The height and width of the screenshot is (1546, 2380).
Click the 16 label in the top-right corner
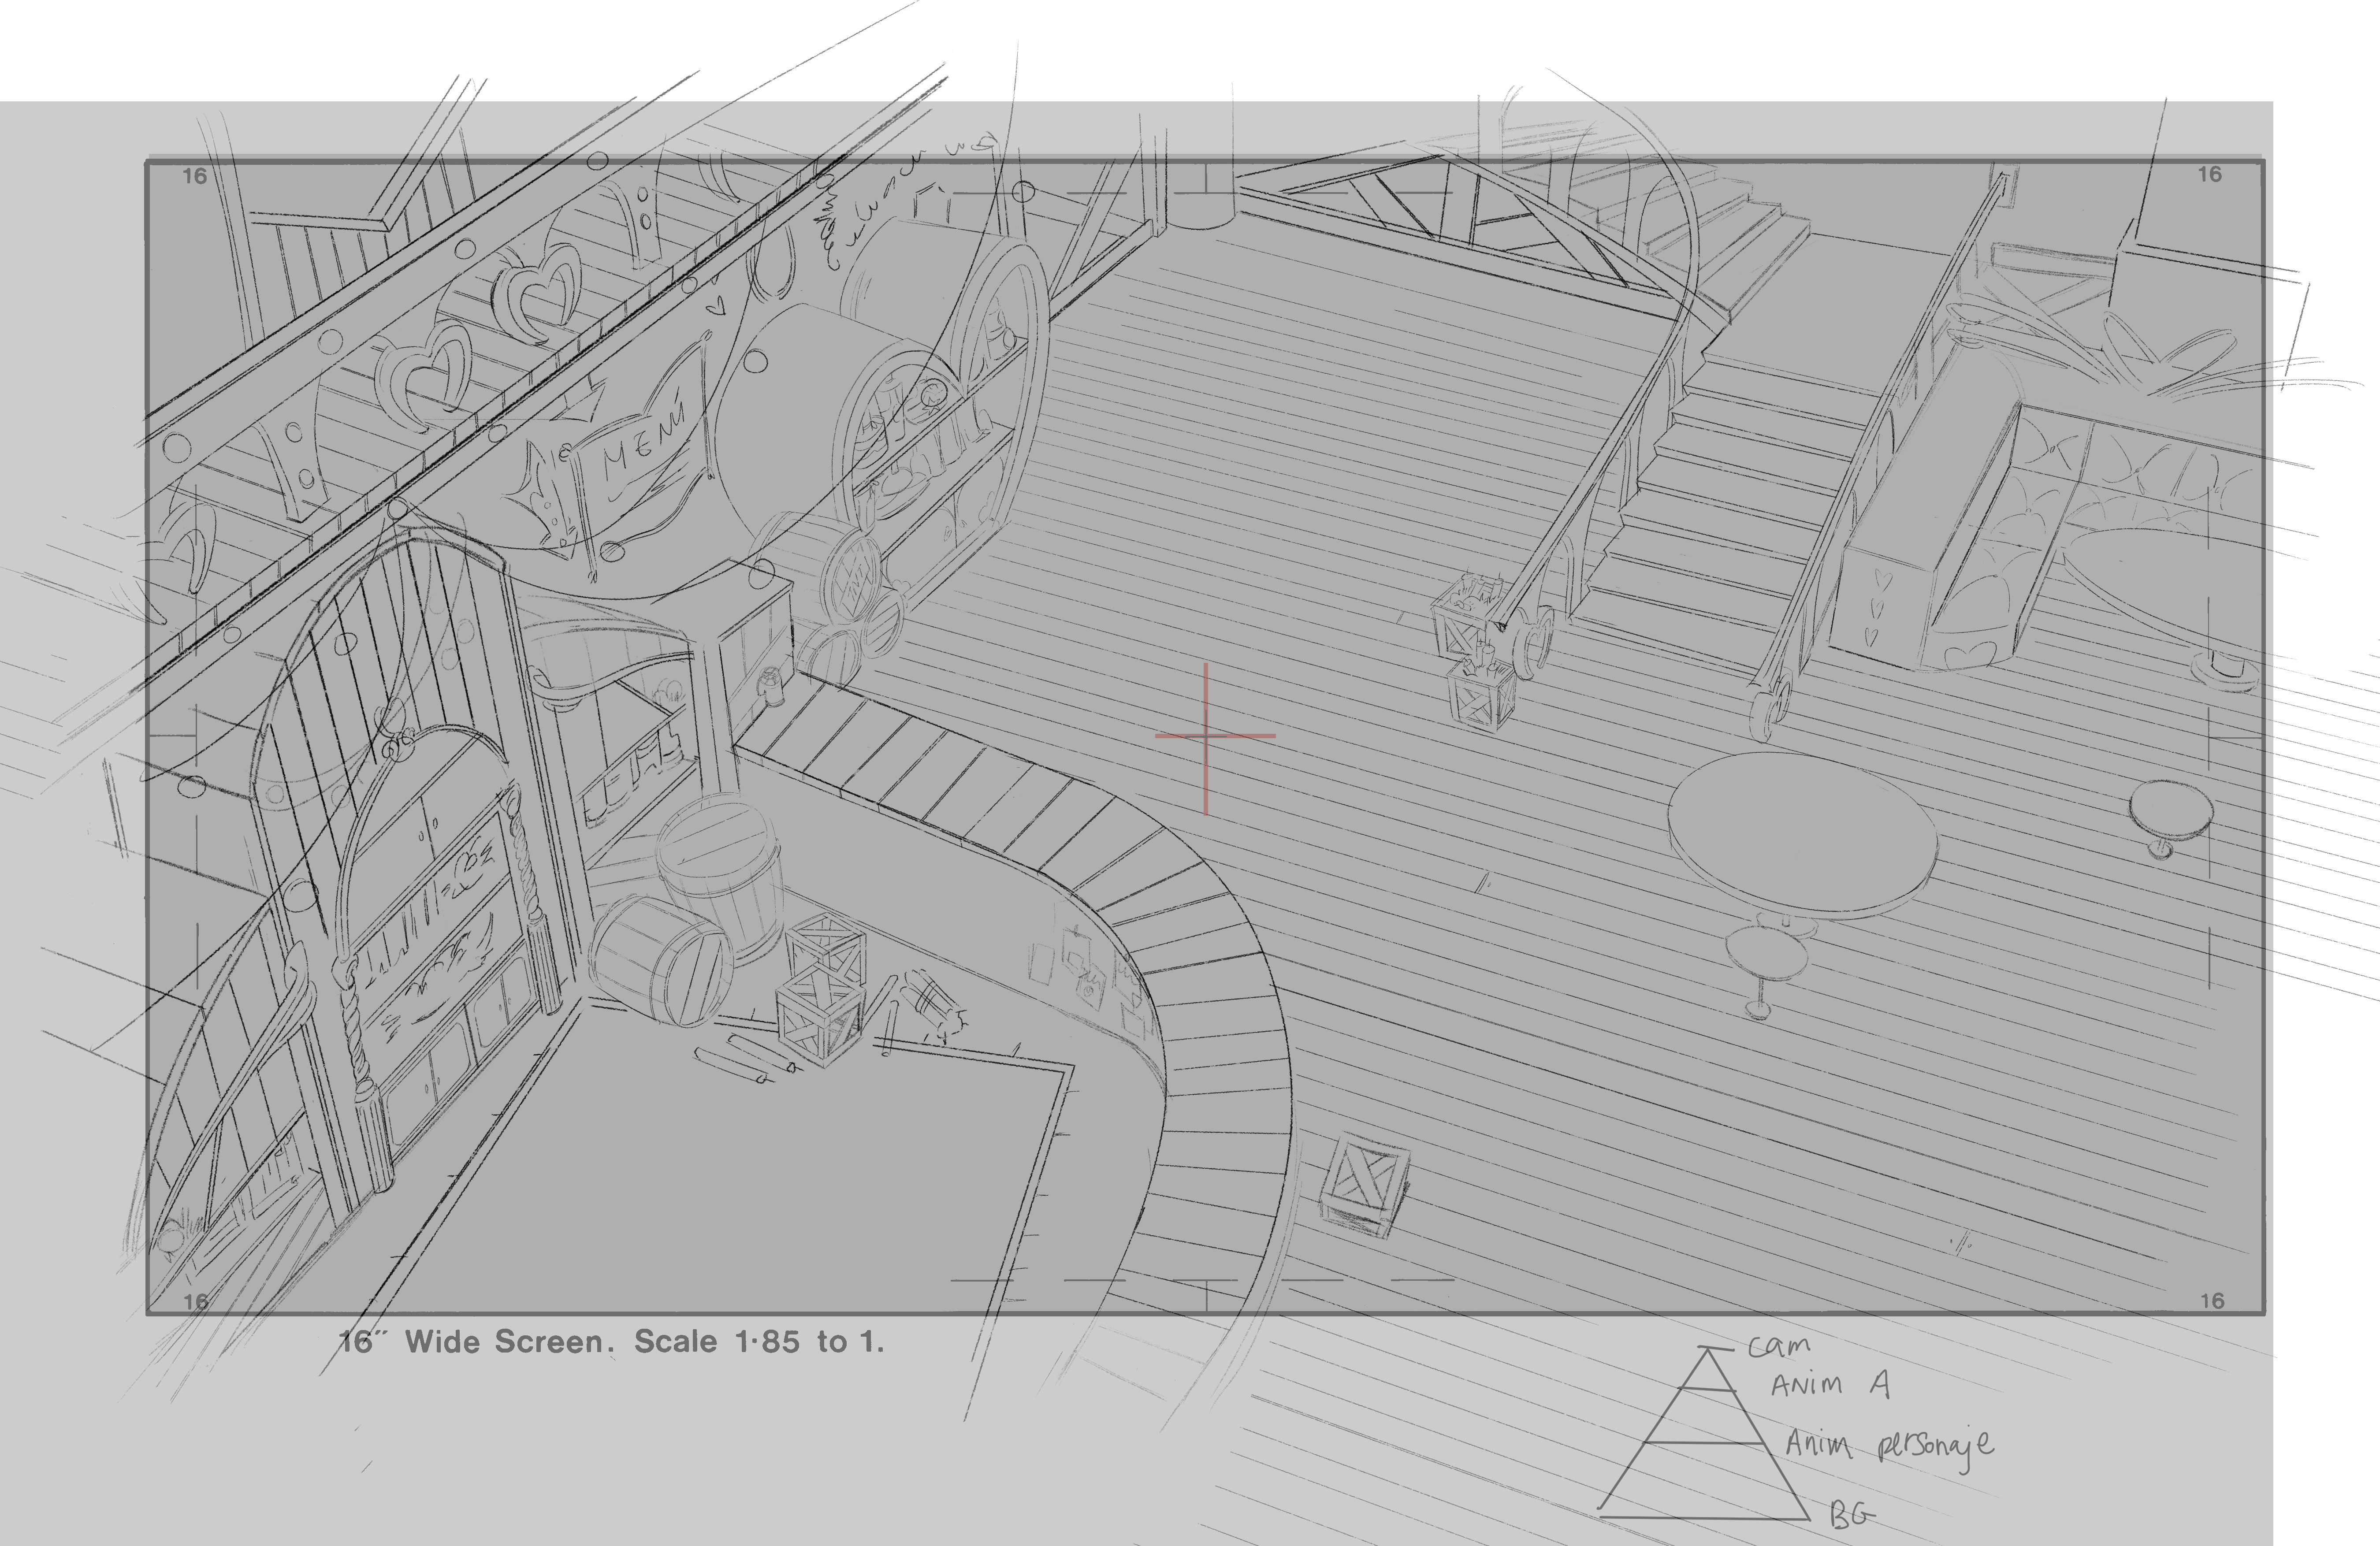2209,174
